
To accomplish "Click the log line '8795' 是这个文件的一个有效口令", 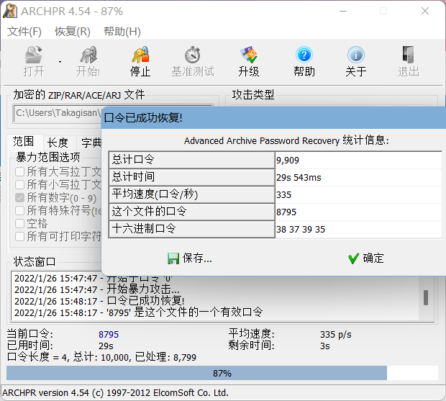I will click(139, 312).
